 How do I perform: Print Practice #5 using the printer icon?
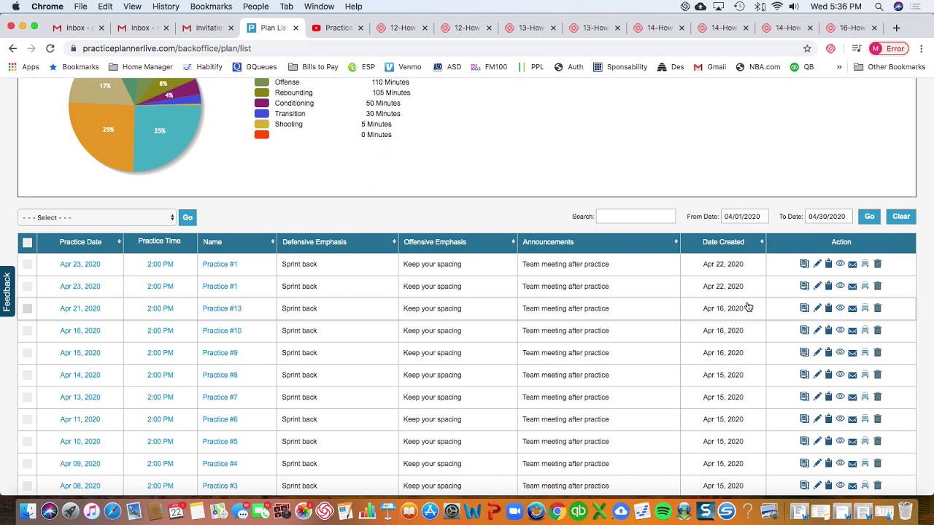click(x=865, y=441)
